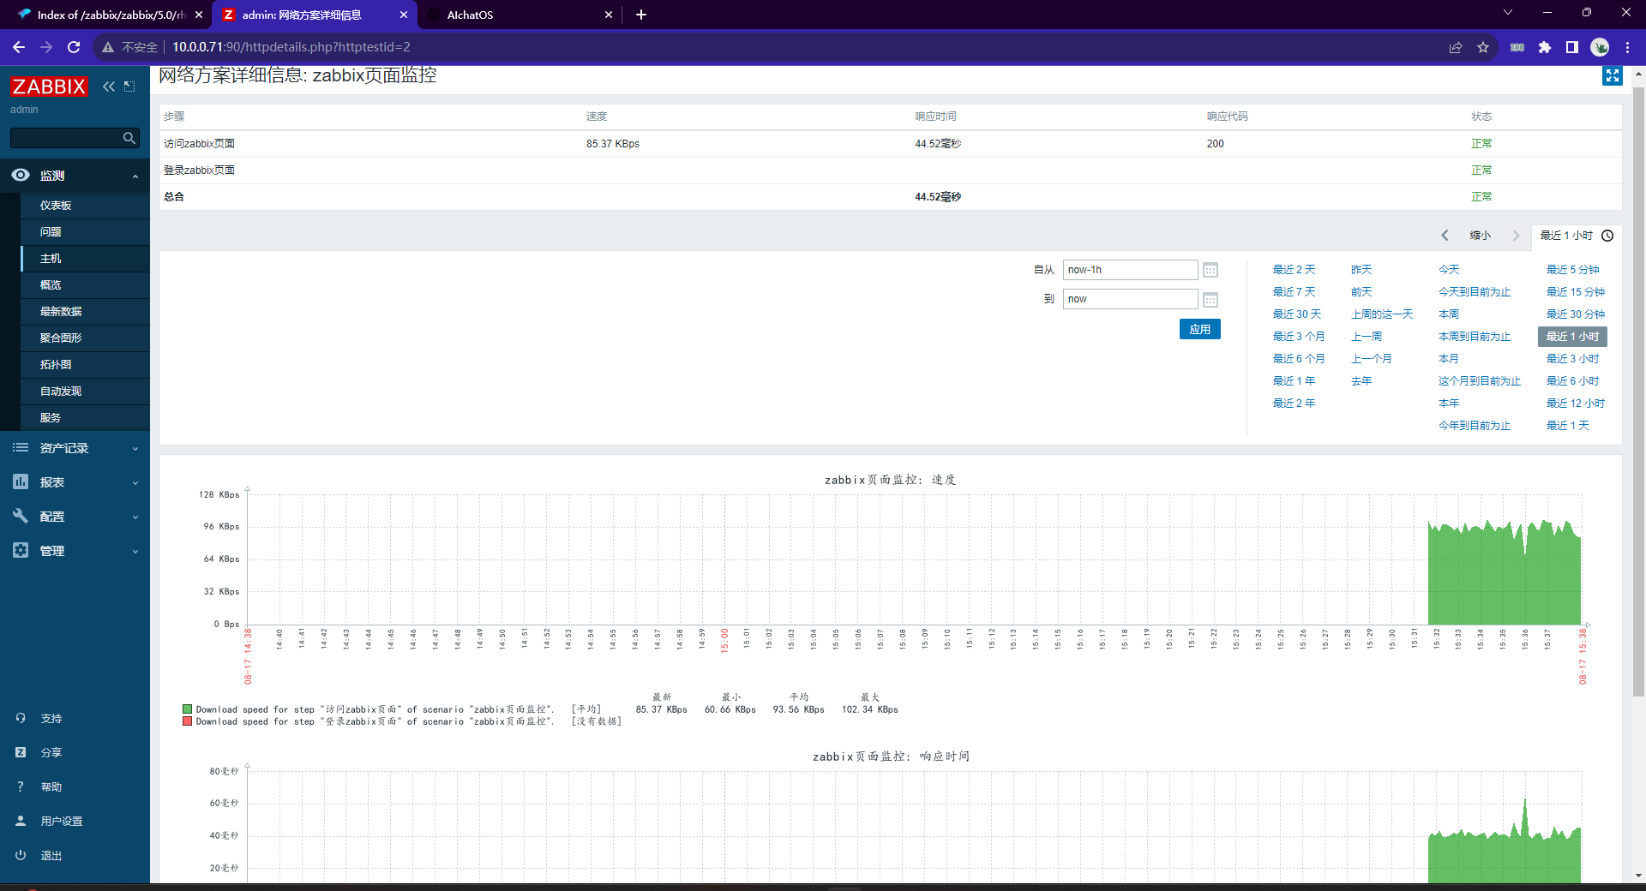Collapse the 监测 menu section
Viewport: 1646px width, 891px height.
click(x=135, y=176)
